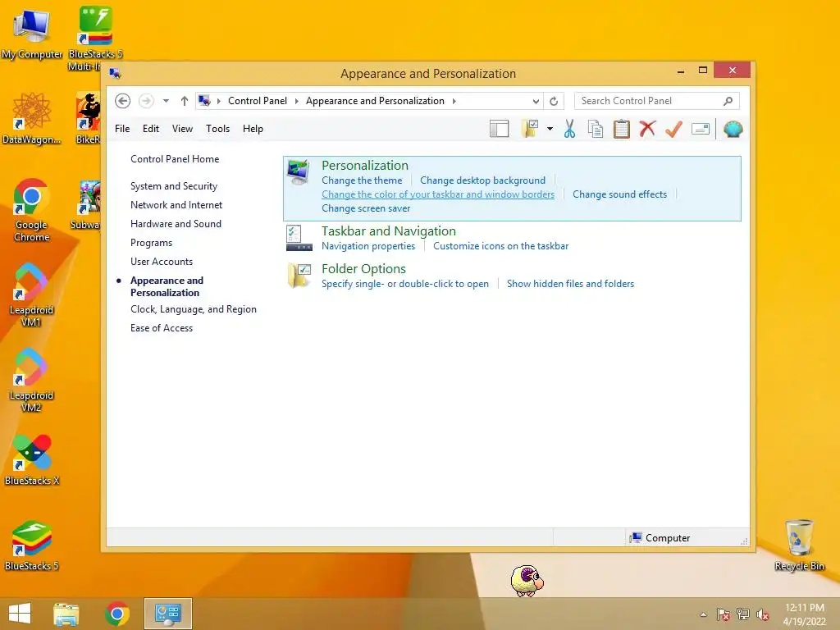Open the Edit menu
The height and width of the screenshot is (630, 840).
coord(151,129)
